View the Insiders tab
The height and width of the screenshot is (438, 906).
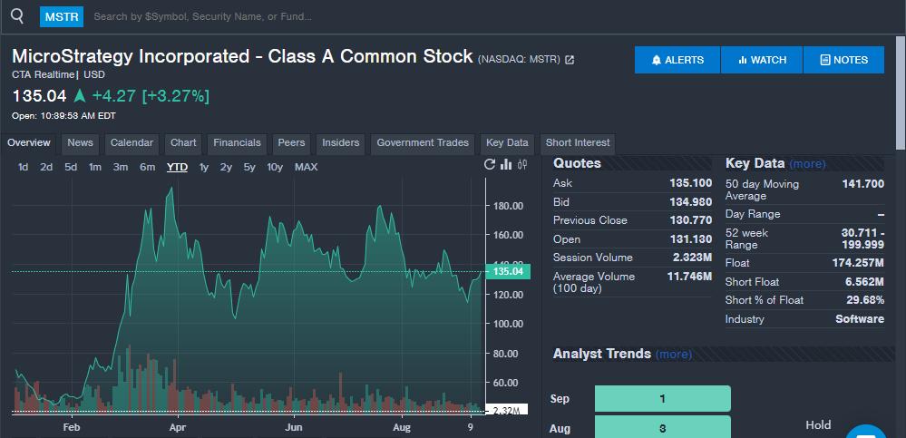340,142
